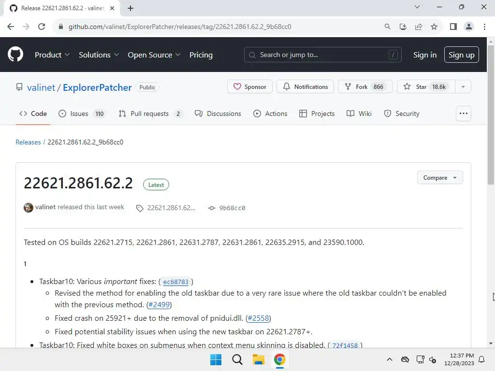Close the Release tab
Viewport: 495px width, 371px height.
tap(112, 8)
